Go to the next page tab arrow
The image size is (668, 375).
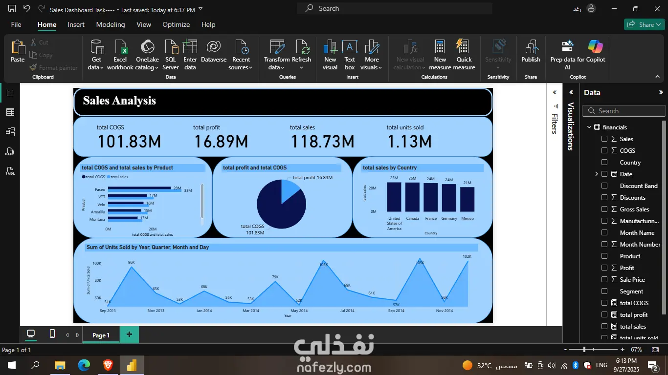77,335
